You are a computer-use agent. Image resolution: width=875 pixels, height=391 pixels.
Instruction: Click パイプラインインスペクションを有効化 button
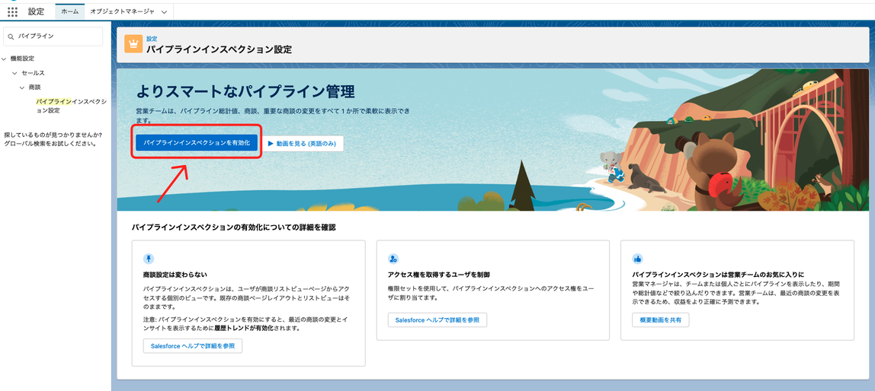[197, 143]
